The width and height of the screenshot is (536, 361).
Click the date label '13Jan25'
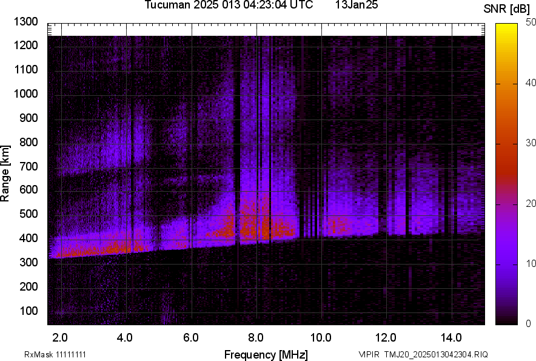357,5
